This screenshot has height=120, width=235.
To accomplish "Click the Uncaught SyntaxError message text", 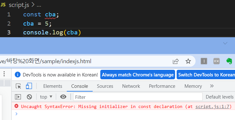I will [102, 106].
